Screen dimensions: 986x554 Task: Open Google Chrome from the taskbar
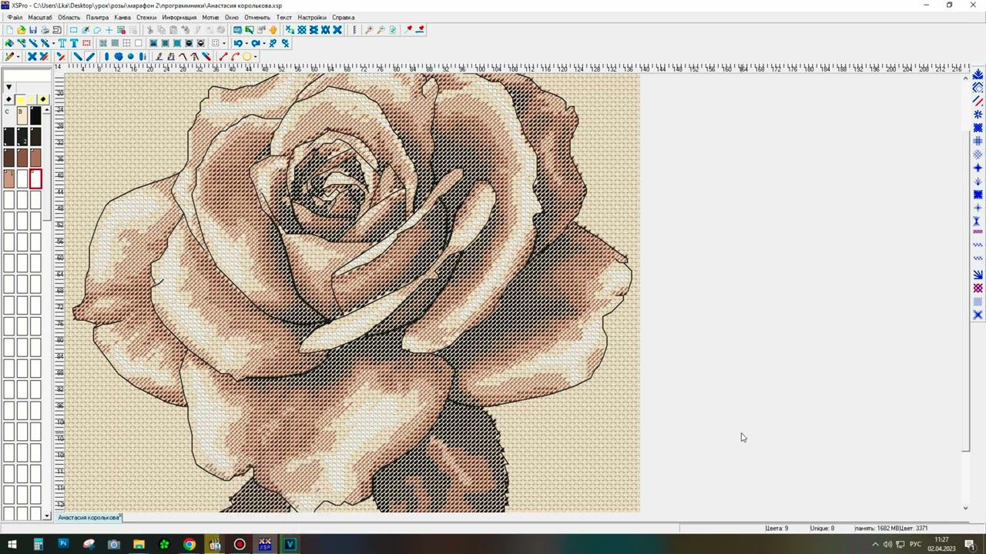point(189,544)
